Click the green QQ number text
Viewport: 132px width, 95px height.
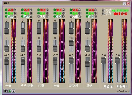120,11
